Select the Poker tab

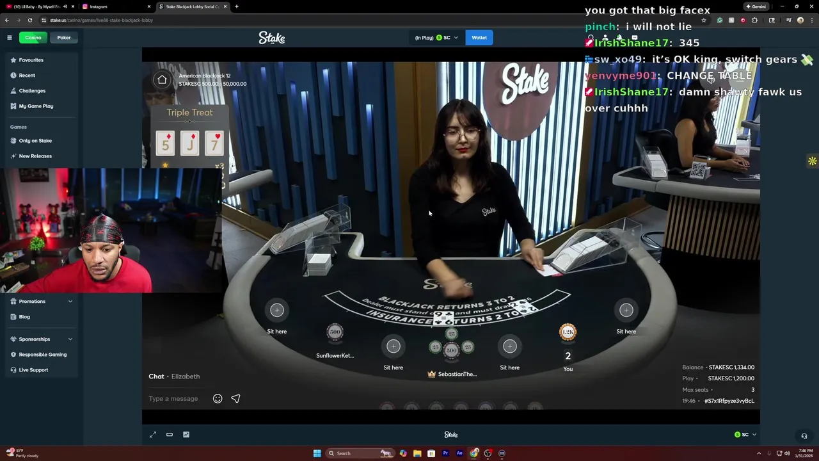pos(64,38)
